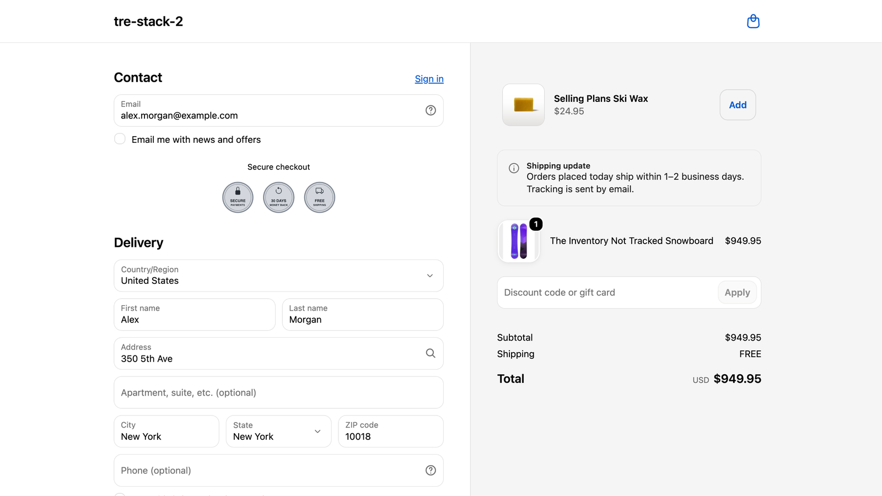
Task: Click the Ski Wax price $24.95
Action: click(569, 111)
